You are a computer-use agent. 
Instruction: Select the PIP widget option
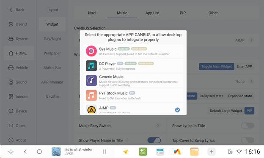pyautogui.click(x=249, y=111)
